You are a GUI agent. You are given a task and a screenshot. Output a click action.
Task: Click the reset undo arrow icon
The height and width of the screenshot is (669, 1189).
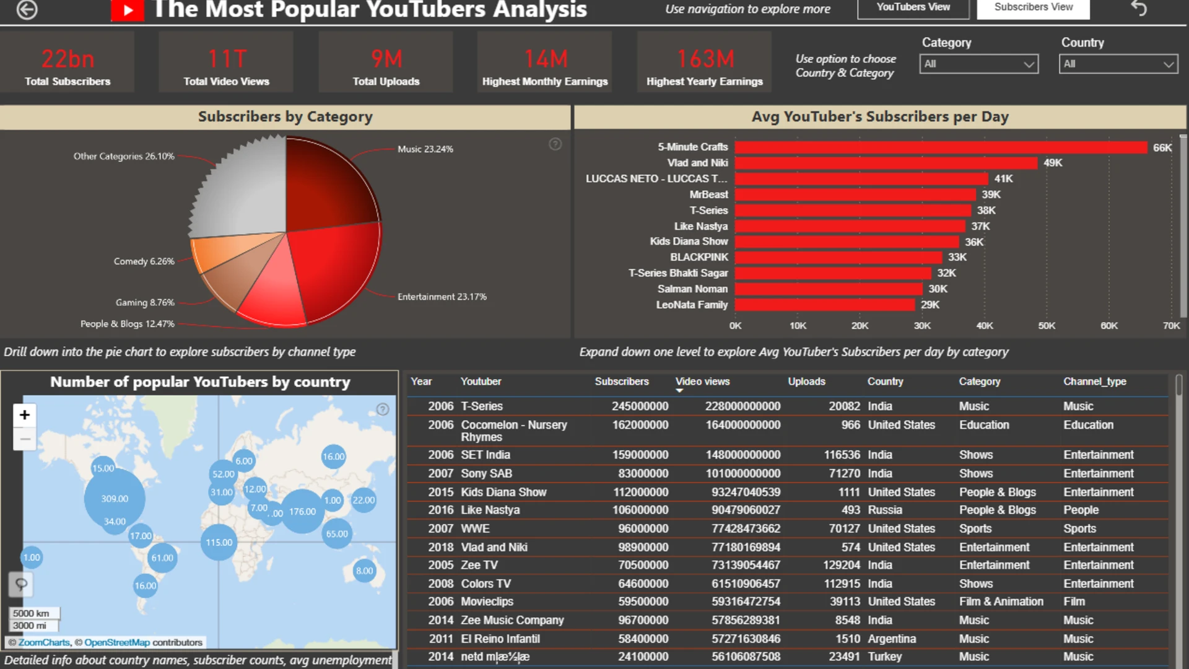(x=1139, y=8)
